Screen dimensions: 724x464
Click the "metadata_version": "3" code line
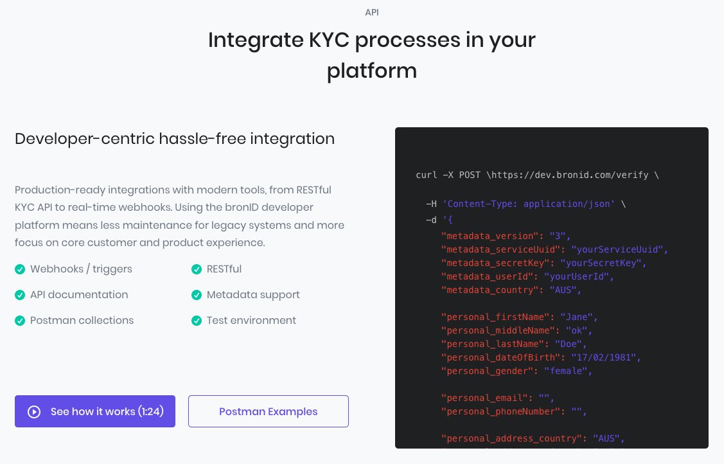(506, 236)
